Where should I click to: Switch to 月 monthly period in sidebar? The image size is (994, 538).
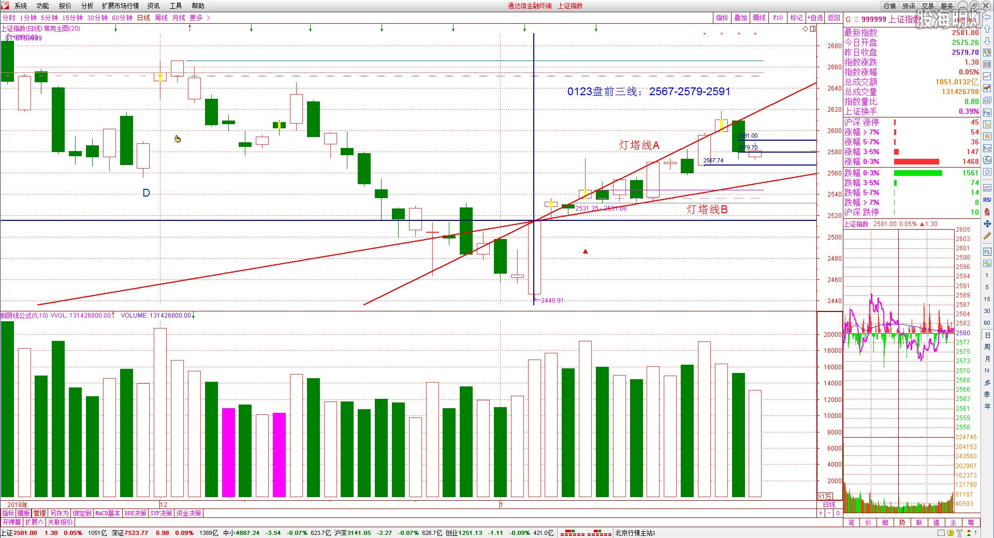[x=987, y=359]
